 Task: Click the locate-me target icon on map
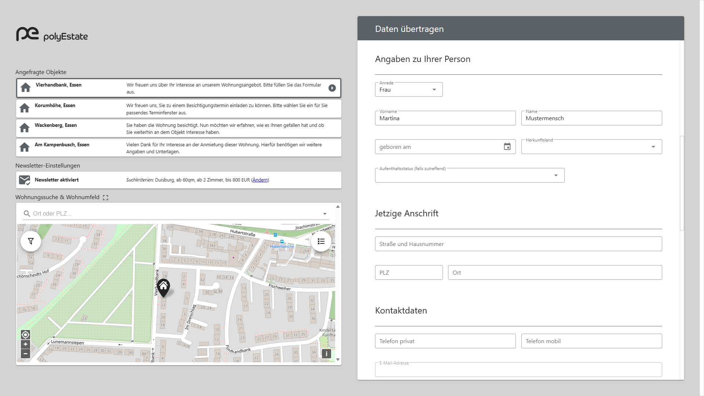[x=25, y=334]
